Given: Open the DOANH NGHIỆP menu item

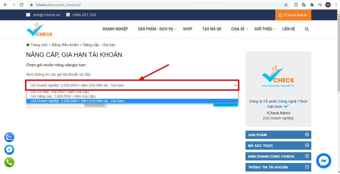Looking at the screenshot, I should 115,29.
